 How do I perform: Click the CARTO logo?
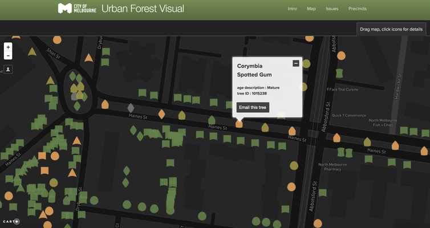point(10,221)
